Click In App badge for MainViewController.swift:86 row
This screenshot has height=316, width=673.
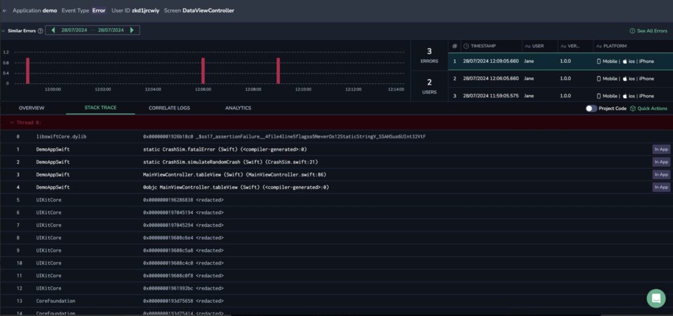(661, 174)
